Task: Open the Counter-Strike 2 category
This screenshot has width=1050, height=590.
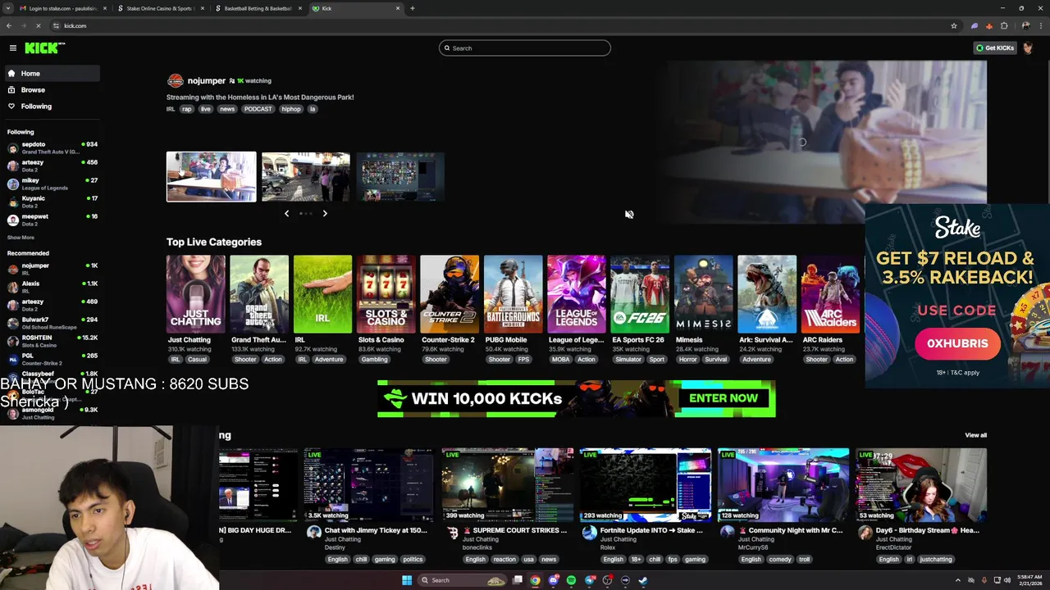Action: [x=450, y=295]
